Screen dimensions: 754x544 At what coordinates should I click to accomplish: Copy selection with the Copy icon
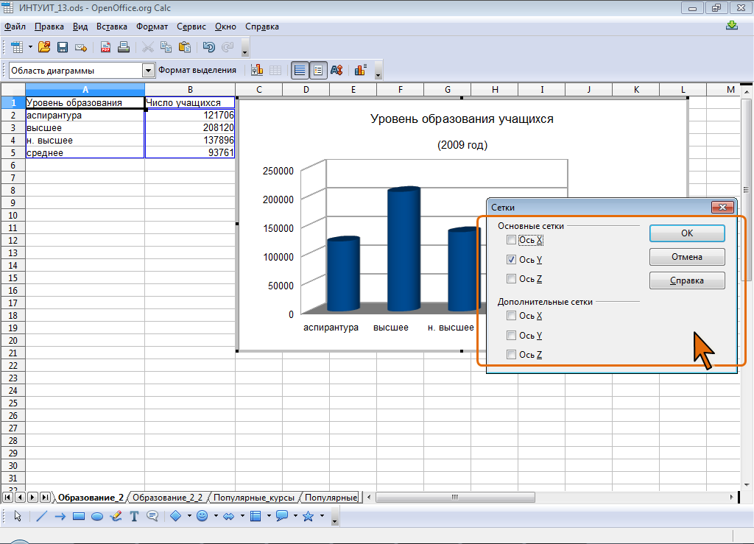166,47
